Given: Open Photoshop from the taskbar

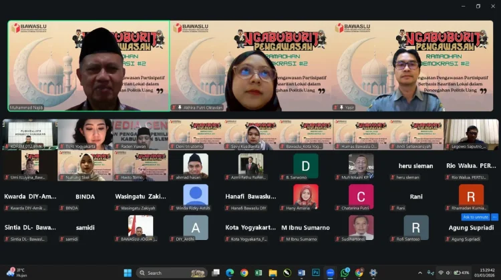Looking at the screenshot, I should click(x=316, y=273).
